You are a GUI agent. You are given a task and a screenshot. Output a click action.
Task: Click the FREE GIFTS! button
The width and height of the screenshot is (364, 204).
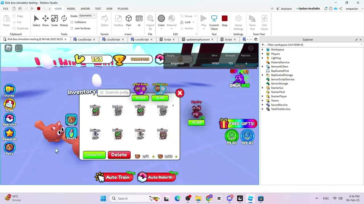pos(238,124)
